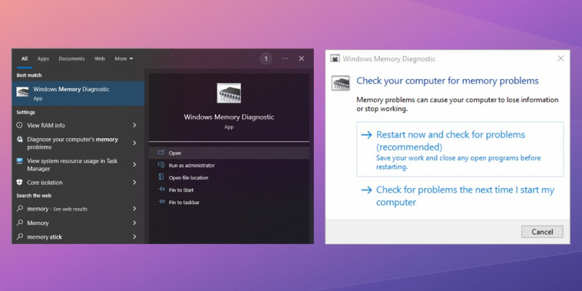Choose Run as administrator
The width and height of the screenshot is (582, 291).
tap(229, 165)
